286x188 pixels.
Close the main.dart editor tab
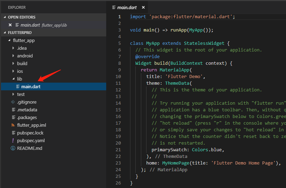(143, 7)
